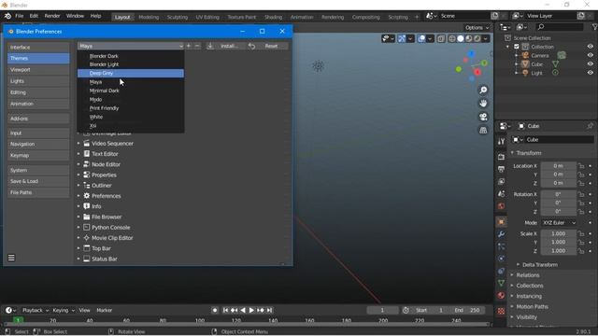Viewport: 598px width, 336px height.
Task: Hide the Camera object in outliner
Action: pos(590,55)
